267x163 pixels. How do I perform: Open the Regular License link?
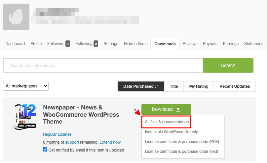[57, 134]
